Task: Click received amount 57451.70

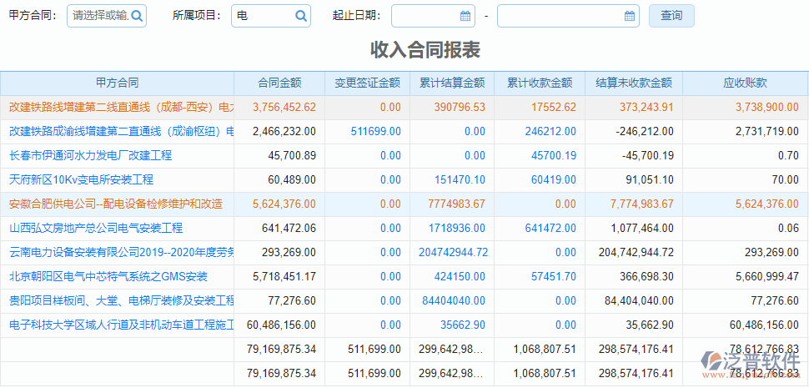Action: coord(554,276)
